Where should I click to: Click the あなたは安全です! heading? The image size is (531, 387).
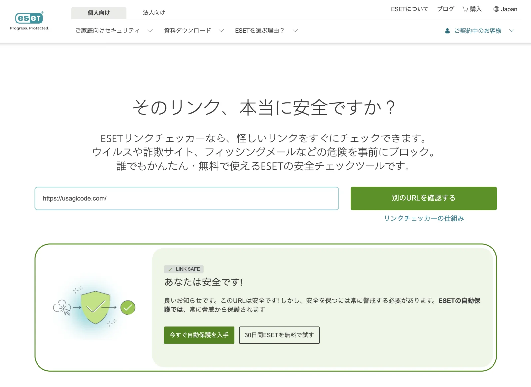click(x=203, y=282)
